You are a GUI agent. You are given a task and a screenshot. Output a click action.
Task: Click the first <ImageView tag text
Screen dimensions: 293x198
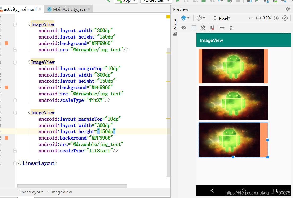[x=41, y=24]
